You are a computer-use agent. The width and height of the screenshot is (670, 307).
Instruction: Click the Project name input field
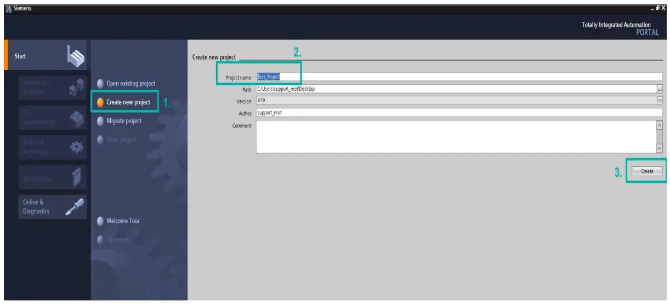(x=459, y=77)
